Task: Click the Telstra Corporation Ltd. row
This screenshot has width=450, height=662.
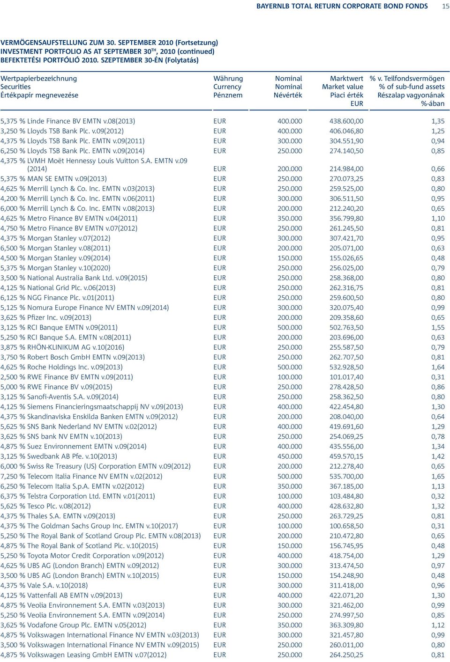Action: 223,496
